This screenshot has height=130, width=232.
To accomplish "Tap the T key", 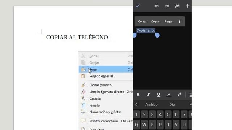I will tap(168, 125).
